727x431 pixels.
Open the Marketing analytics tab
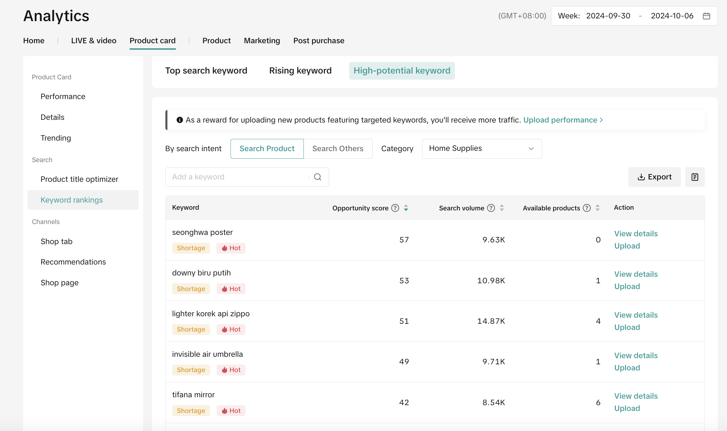click(262, 41)
